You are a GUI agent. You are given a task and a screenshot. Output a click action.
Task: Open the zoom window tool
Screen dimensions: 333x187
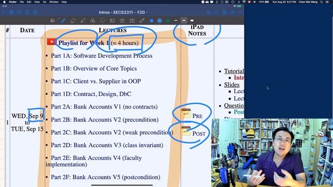53,21
